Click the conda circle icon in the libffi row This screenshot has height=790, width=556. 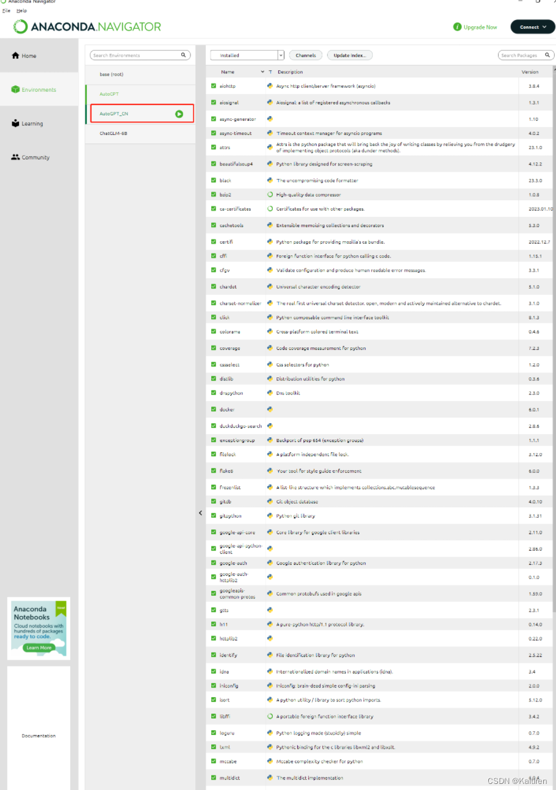tap(270, 716)
